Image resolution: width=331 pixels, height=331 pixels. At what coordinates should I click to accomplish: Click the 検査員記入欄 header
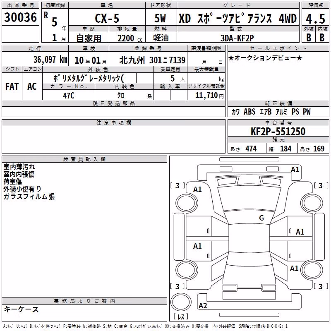(84, 159)
